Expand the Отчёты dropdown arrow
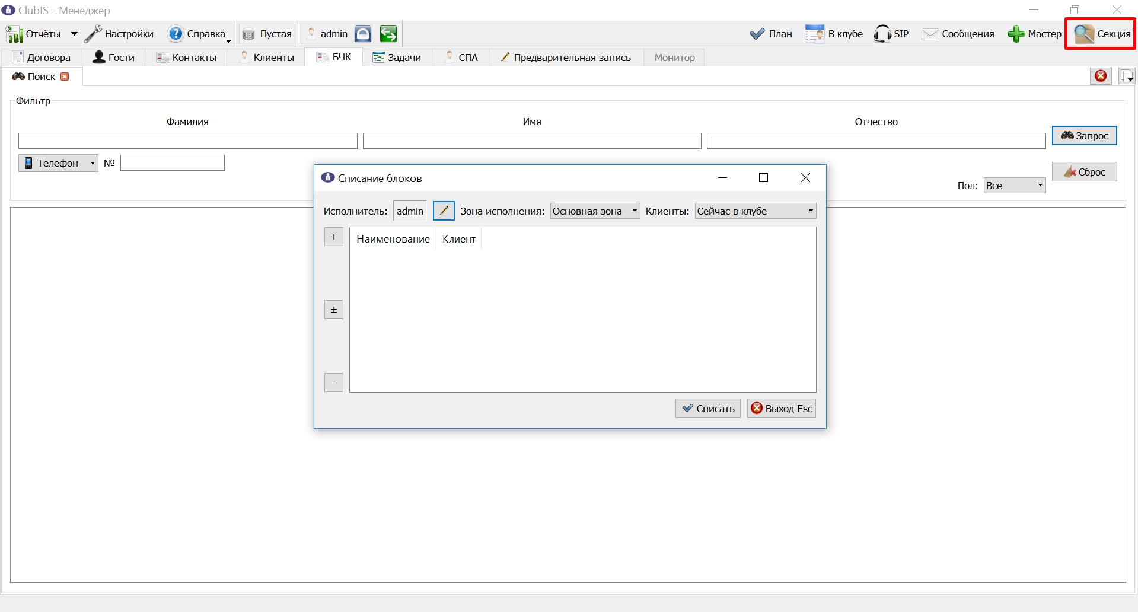The width and height of the screenshot is (1138, 612). (x=74, y=34)
